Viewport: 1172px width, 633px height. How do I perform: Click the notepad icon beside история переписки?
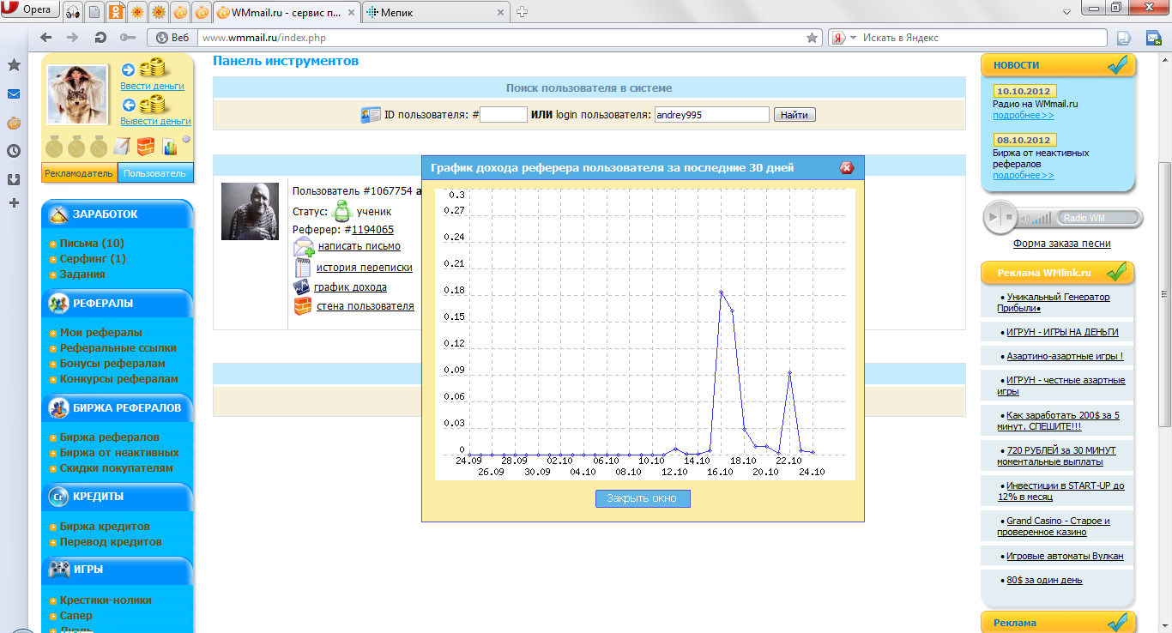click(303, 267)
